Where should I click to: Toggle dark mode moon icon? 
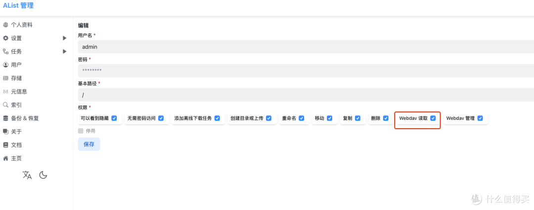point(43,175)
